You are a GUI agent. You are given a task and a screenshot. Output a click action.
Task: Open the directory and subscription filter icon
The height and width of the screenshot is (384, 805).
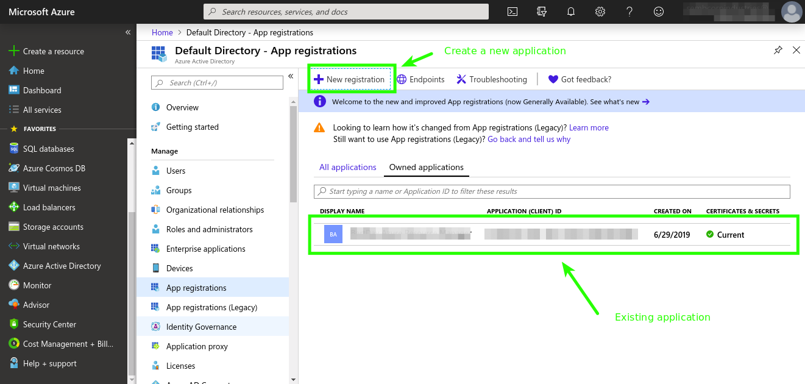(542, 12)
